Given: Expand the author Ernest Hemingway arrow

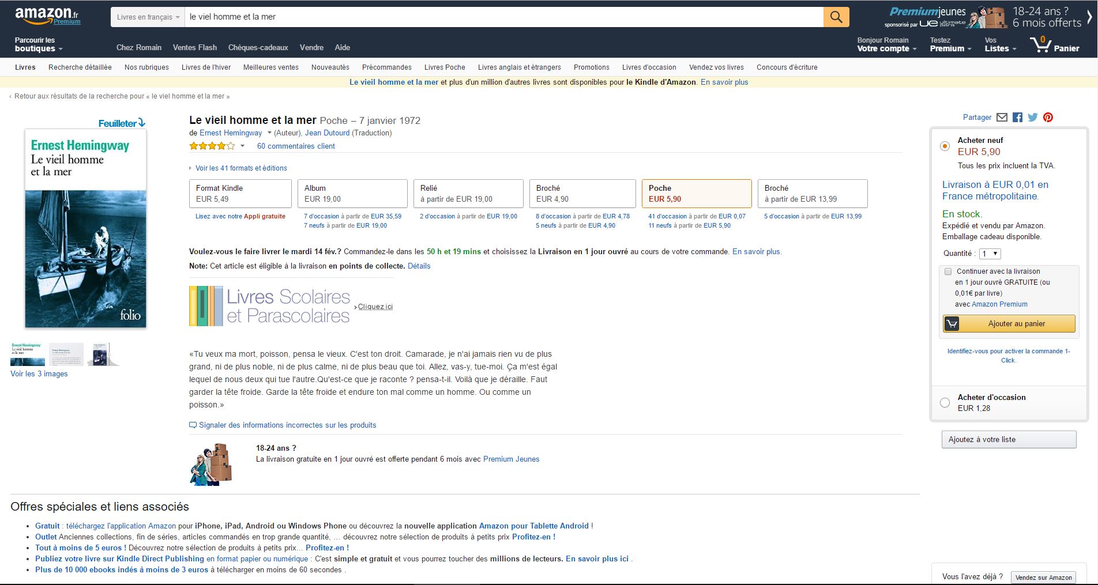Looking at the screenshot, I should tap(269, 133).
